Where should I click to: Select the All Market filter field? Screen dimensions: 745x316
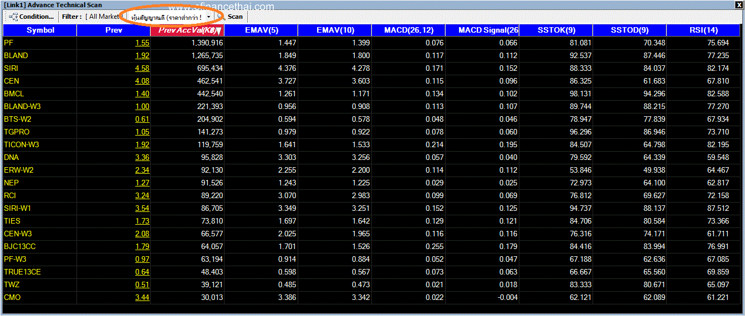102,17
